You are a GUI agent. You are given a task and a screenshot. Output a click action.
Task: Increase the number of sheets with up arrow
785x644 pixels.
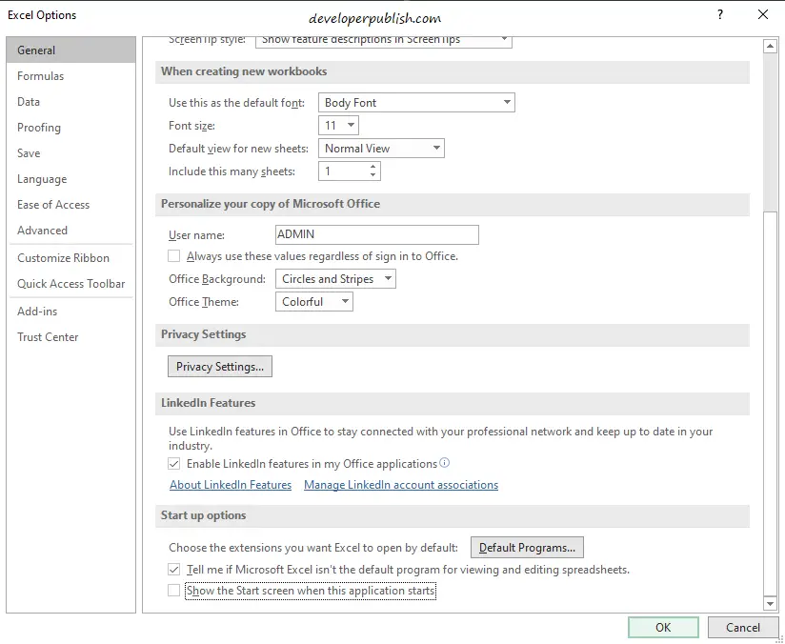point(373,167)
